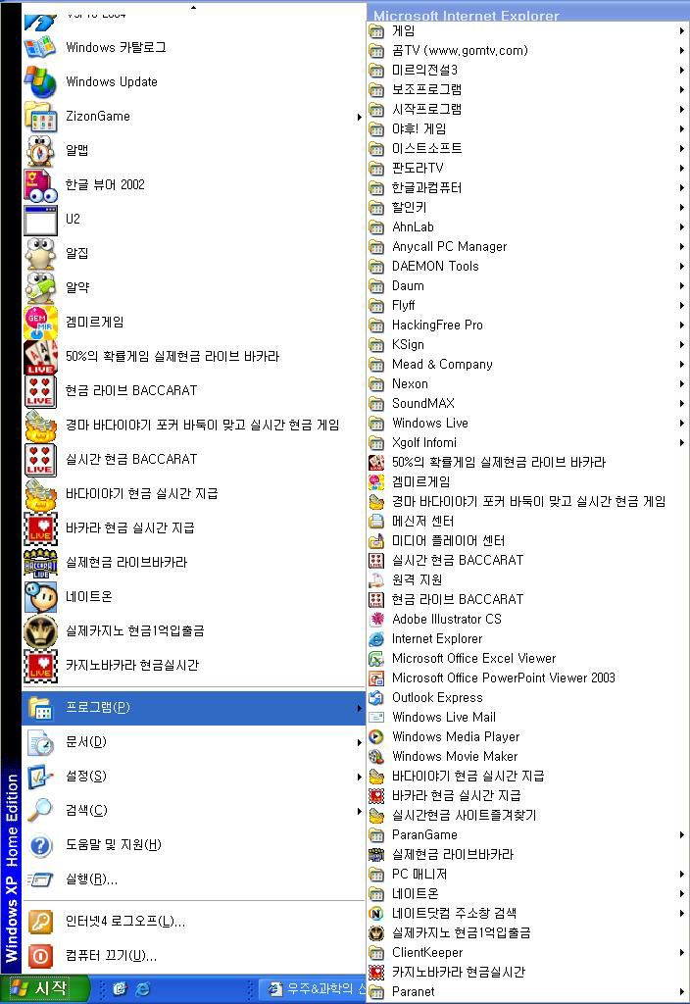
Task: Open the Flyff folder entry
Action: [x=527, y=306]
